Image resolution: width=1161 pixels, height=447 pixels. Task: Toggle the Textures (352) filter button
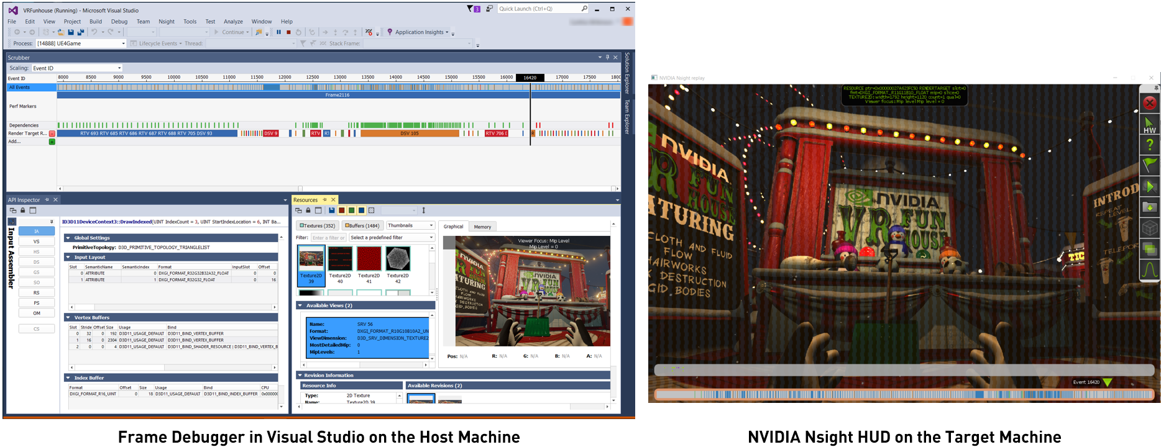317,226
